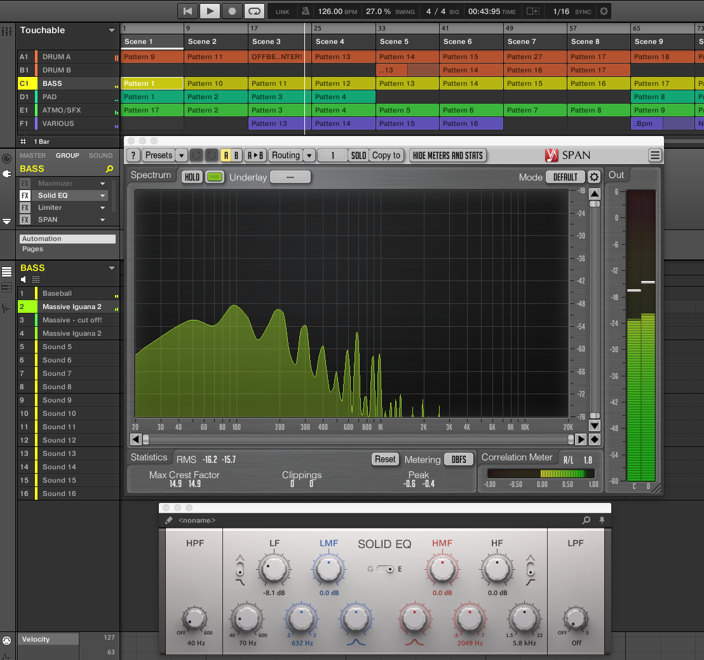Image resolution: width=704 pixels, height=660 pixels.
Task: Click the Hide Meters and Stats button
Action: click(x=448, y=155)
